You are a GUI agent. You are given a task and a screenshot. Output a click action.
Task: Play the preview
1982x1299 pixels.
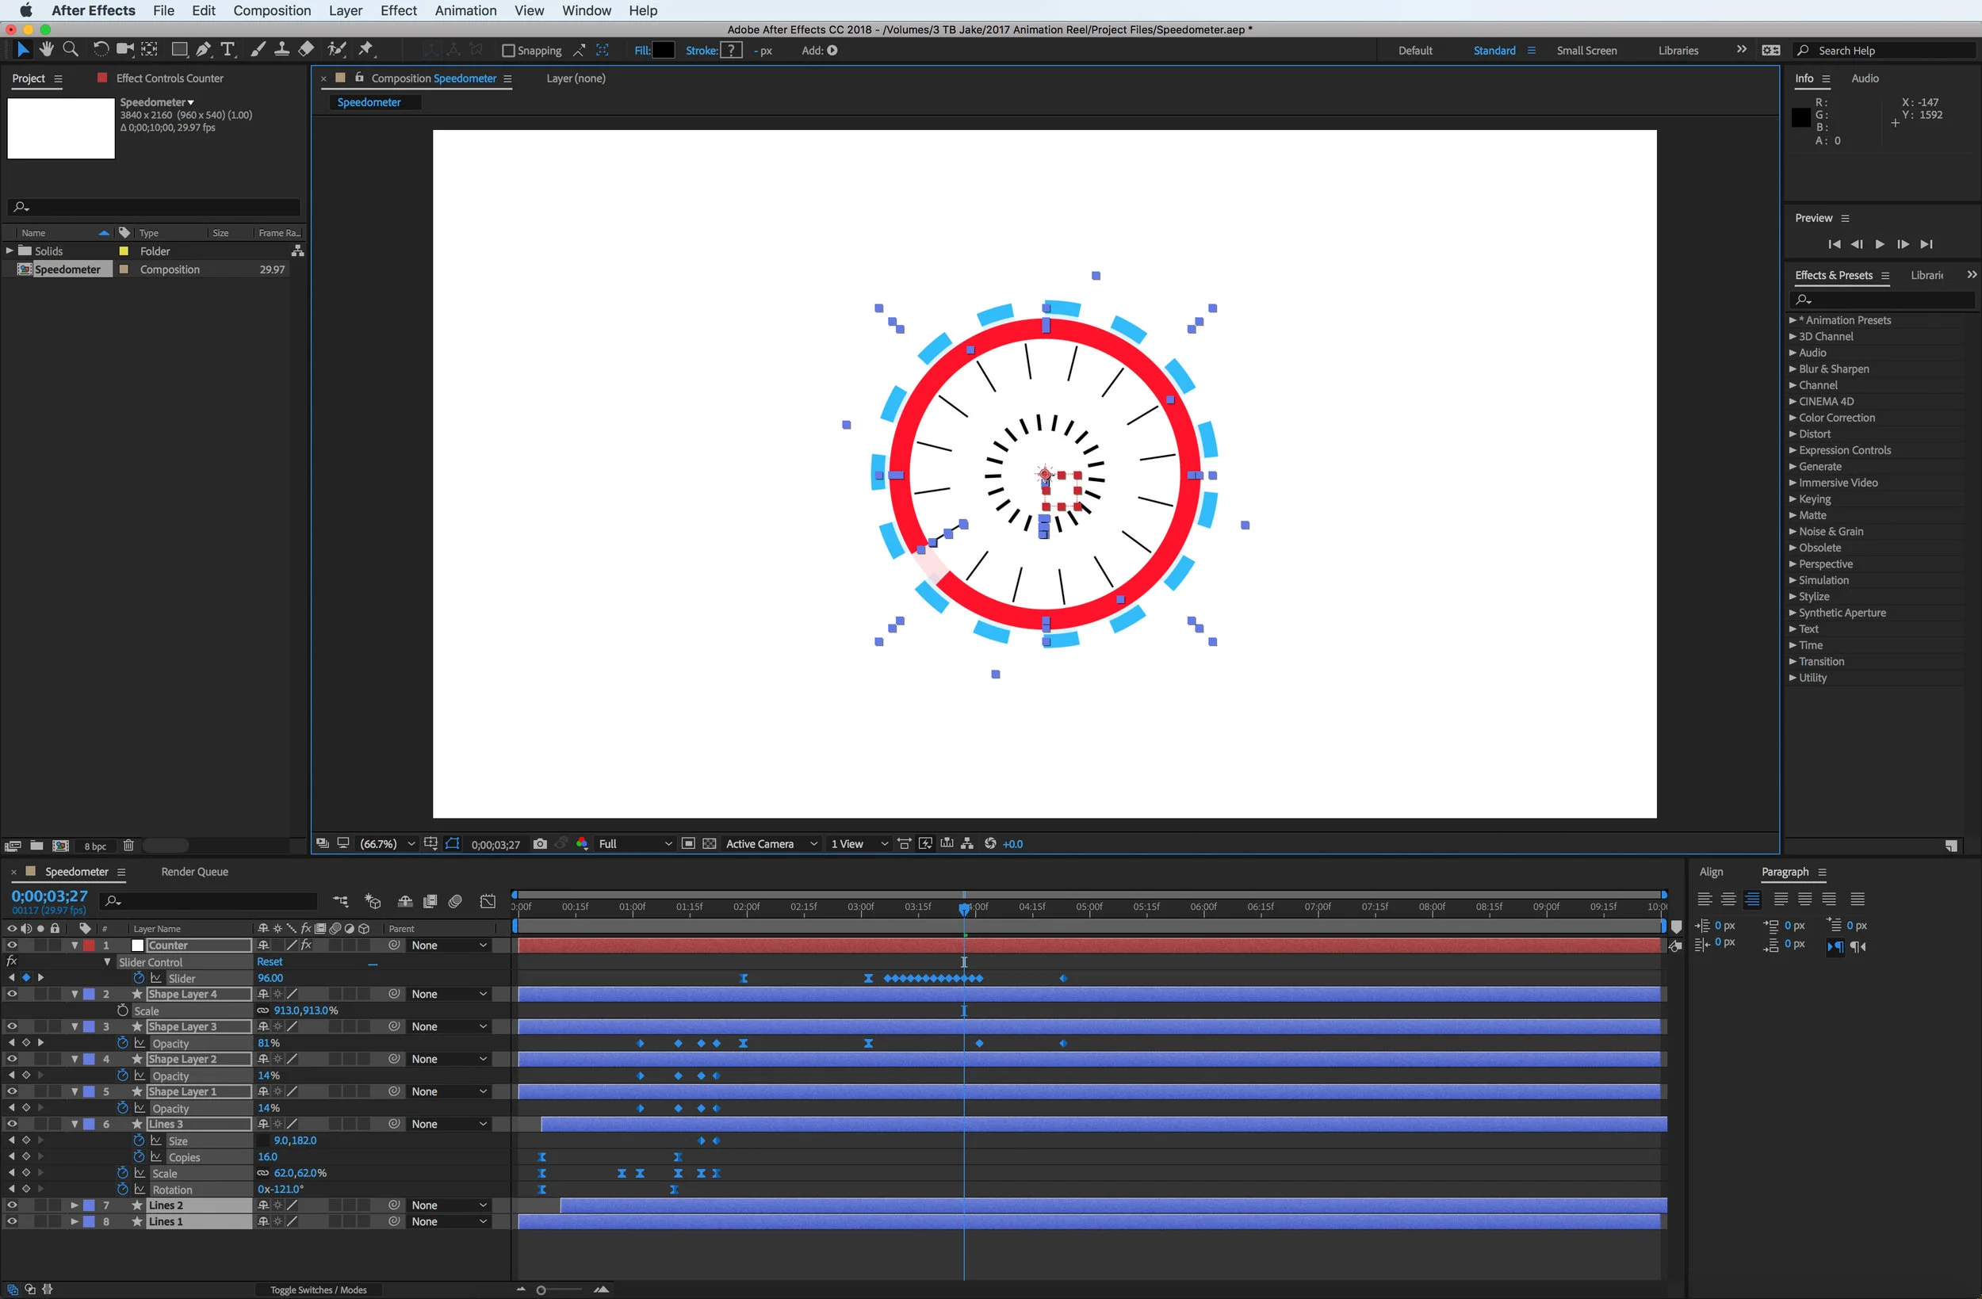[x=1880, y=244]
